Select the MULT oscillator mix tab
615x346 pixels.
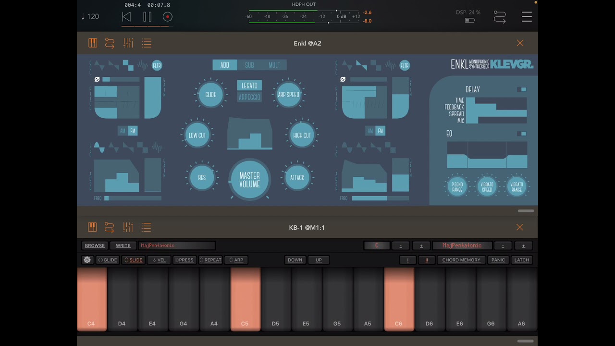[274, 65]
